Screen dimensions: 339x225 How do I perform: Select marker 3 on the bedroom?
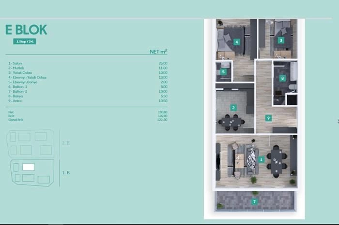coord(281,40)
